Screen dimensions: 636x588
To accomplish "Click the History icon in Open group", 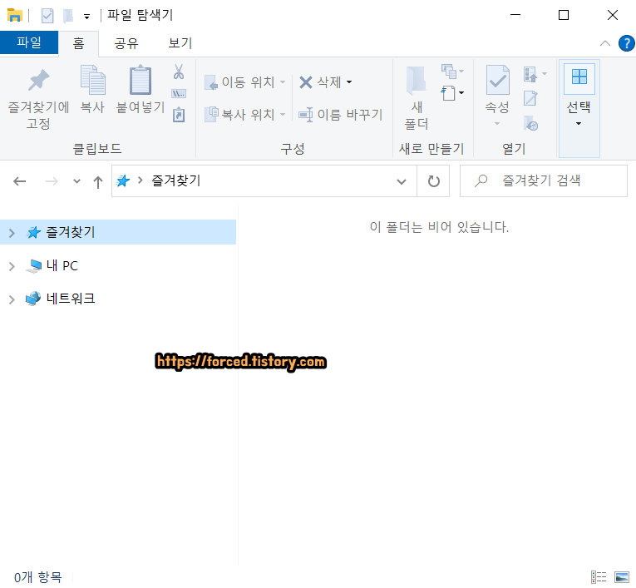I will click(530, 123).
